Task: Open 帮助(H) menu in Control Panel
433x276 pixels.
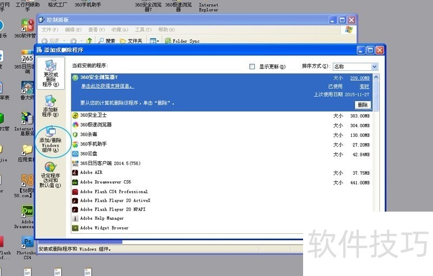Action: coord(167,30)
